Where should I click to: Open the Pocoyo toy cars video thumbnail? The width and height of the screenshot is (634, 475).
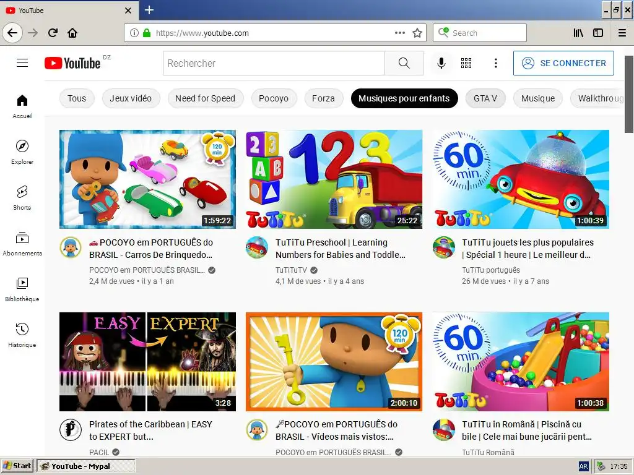coord(147,179)
